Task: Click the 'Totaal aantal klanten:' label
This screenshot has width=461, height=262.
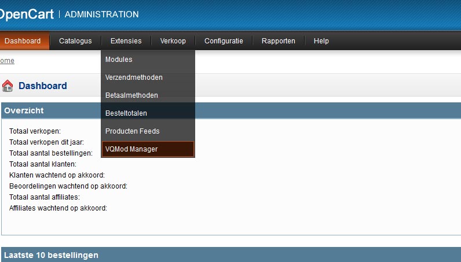Action: tap(43, 164)
